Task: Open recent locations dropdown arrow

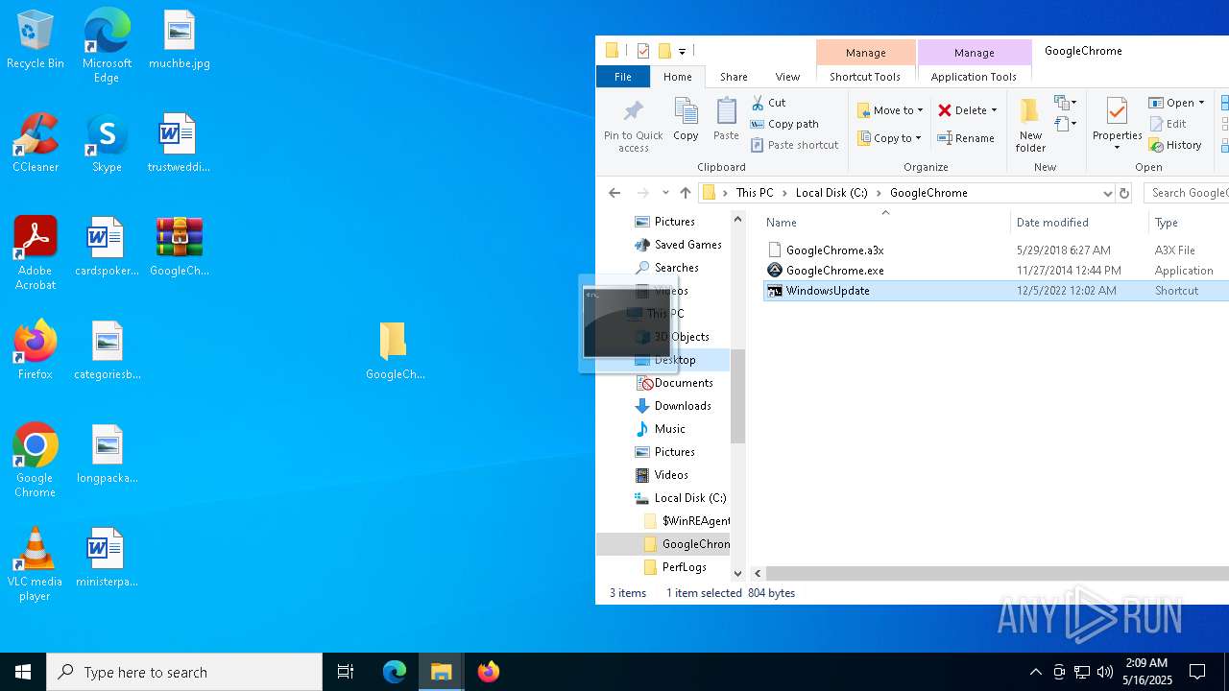Action: pos(665,193)
